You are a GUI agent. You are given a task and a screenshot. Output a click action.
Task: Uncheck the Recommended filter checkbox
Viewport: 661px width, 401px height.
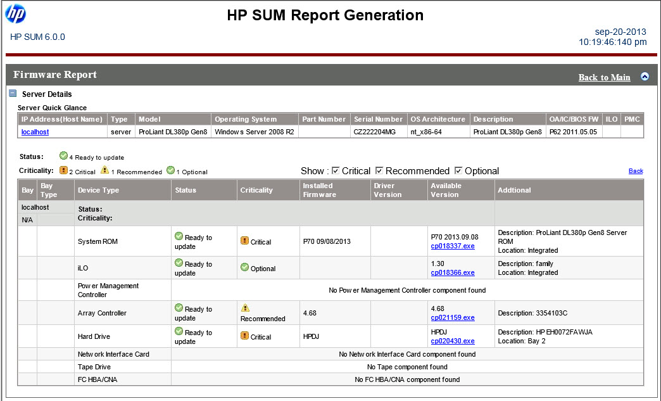pyautogui.click(x=379, y=170)
